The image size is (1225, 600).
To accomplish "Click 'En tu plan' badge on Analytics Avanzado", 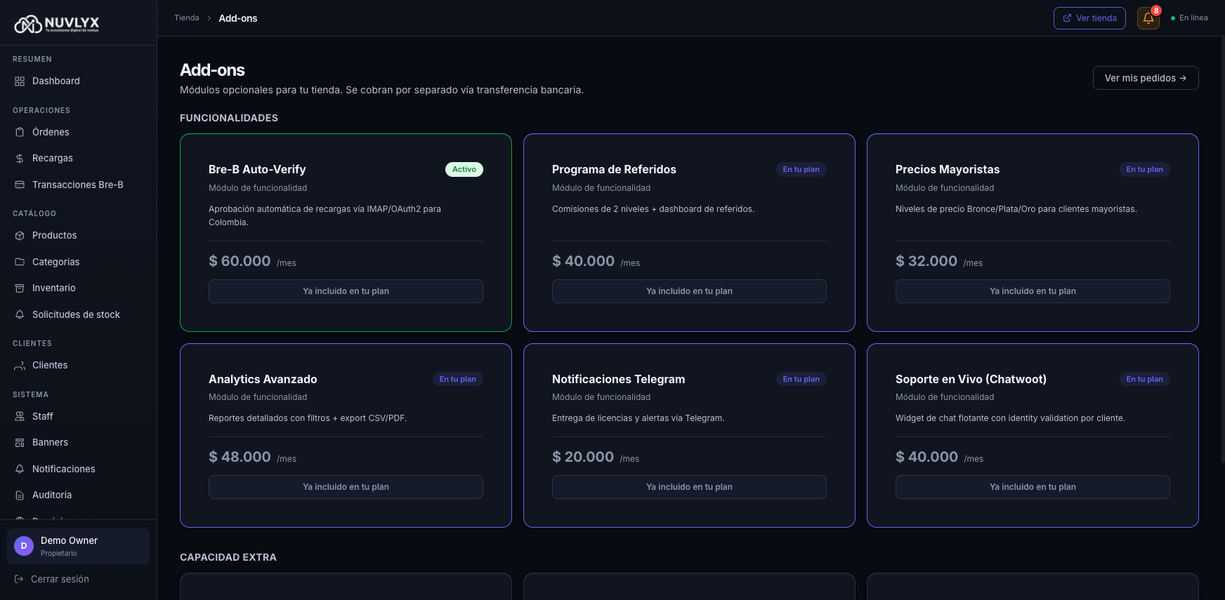I will point(458,379).
